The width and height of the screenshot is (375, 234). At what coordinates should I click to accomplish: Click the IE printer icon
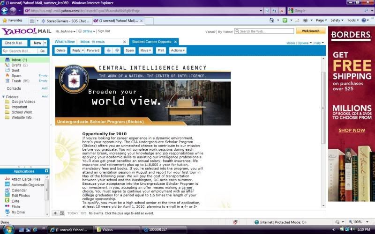pyautogui.click(x=305, y=20)
